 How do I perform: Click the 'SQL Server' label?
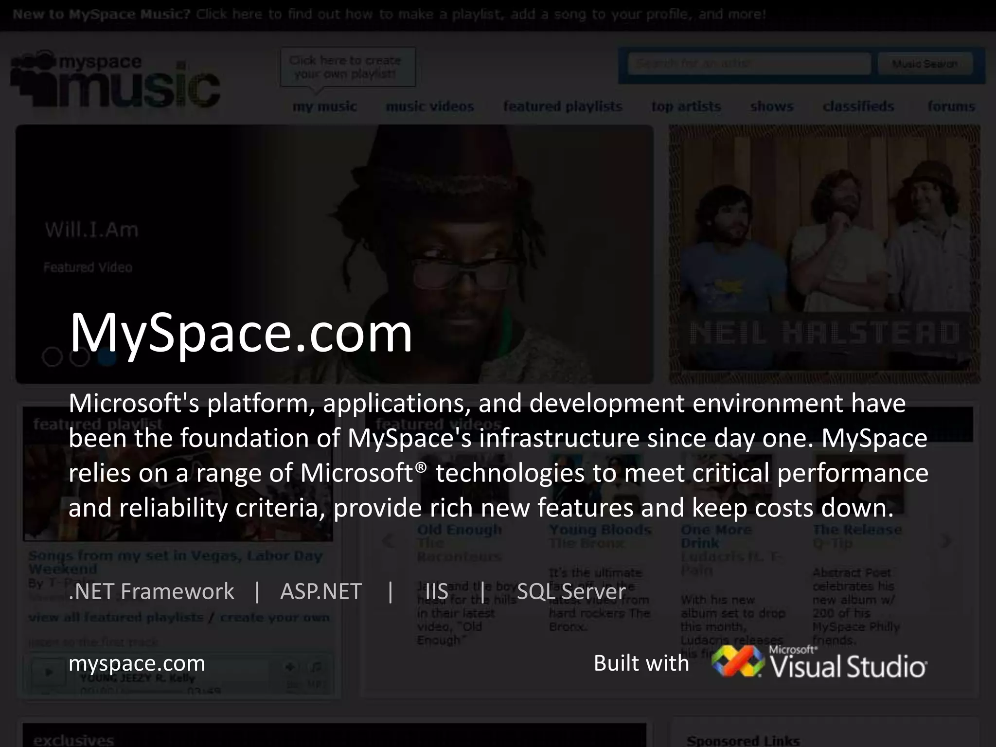(571, 591)
